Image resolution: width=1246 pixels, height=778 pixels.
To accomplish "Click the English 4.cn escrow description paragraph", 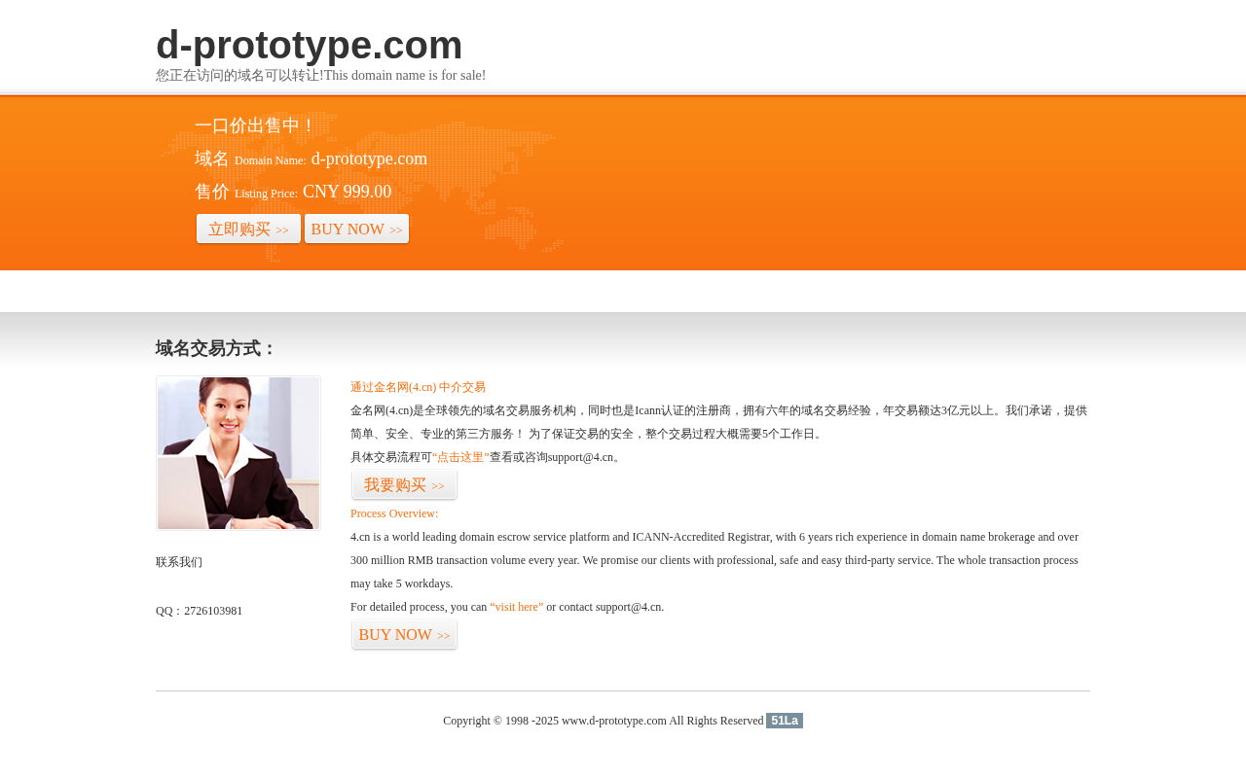I will point(715,560).
